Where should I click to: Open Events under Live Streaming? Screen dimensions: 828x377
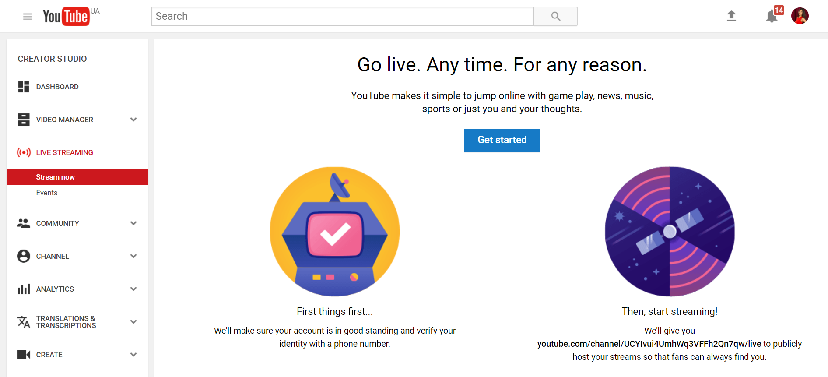pos(47,193)
